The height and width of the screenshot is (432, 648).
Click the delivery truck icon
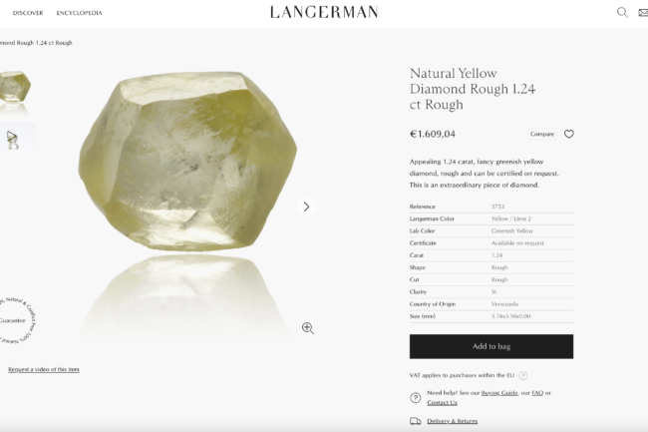[x=416, y=421]
